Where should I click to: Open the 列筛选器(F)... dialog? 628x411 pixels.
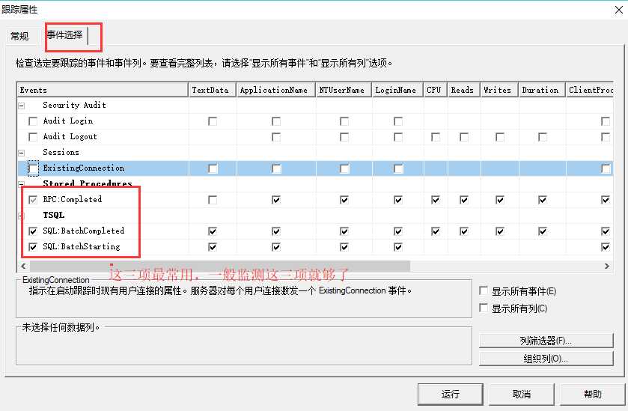tap(546, 341)
